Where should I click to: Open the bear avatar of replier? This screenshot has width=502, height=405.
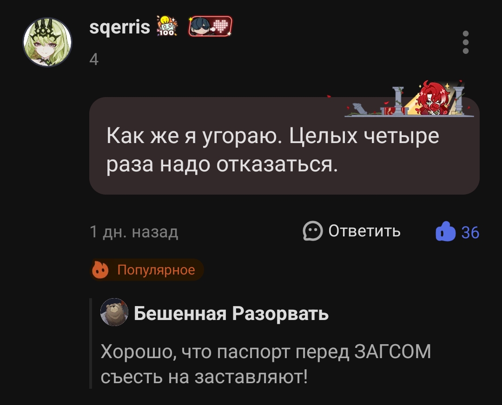pos(114,312)
